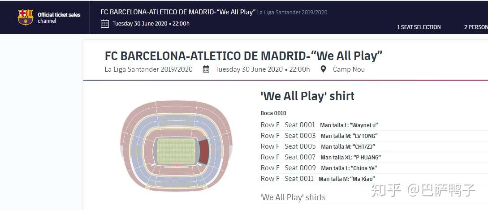Click the Camp Nou location pin icon
The width and height of the screenshot is (488, 210).
(x=324, y=69)
